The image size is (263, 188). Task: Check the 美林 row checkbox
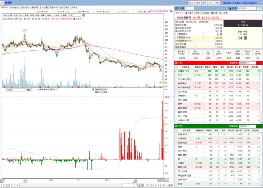tap(176, 104)
